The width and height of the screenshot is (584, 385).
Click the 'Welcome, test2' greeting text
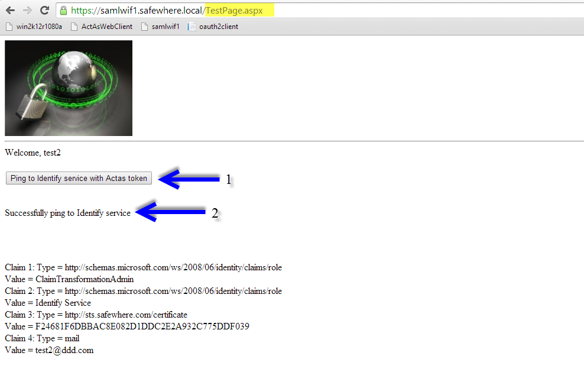click(32, 152)
